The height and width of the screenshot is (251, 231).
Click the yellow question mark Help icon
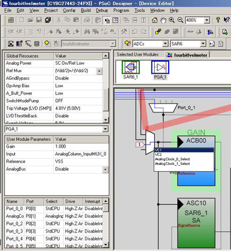click(x=218, y=20)
